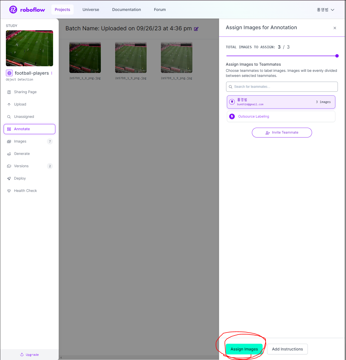Open Deploy section
This screenshot has height=360, width=346.
(x=29, y=178)
